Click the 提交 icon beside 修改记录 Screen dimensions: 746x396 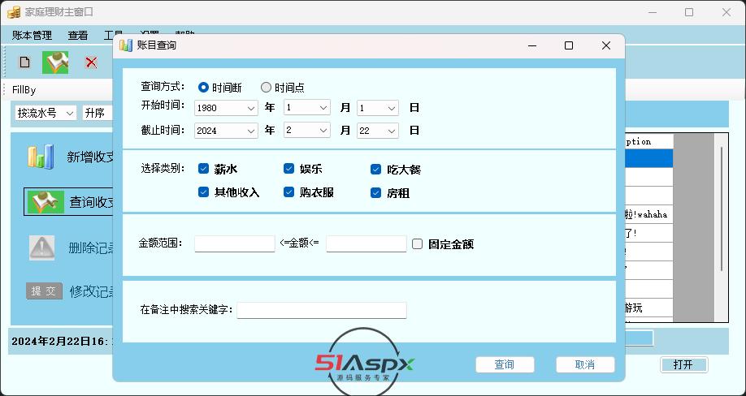pyautogui.click(x=44, y=291)
